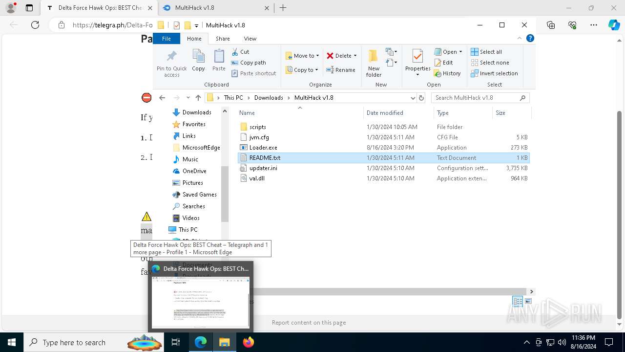This screenshot has height=352, width=625.
Task: Delete the selected README.txt file
Action: coord(338,56)
